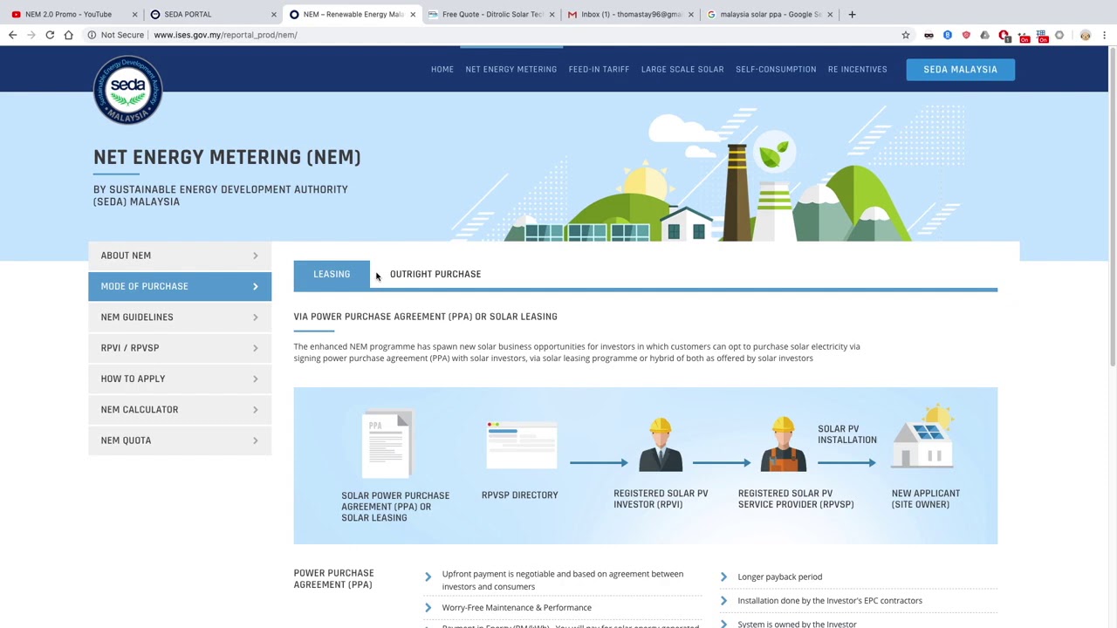Click 'Longer payback period' bullet text
Image resolution: width=1117 pixels, height=628 pixels.
779,577
